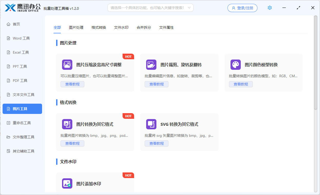This screenshot has height=195, width=320.
Task: Click 登录/注册 at the top right
Action: coord(242,8)
